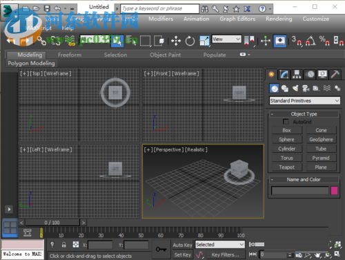Toggle the Keyboard Shortcut Override icon

tap(280, 41)
